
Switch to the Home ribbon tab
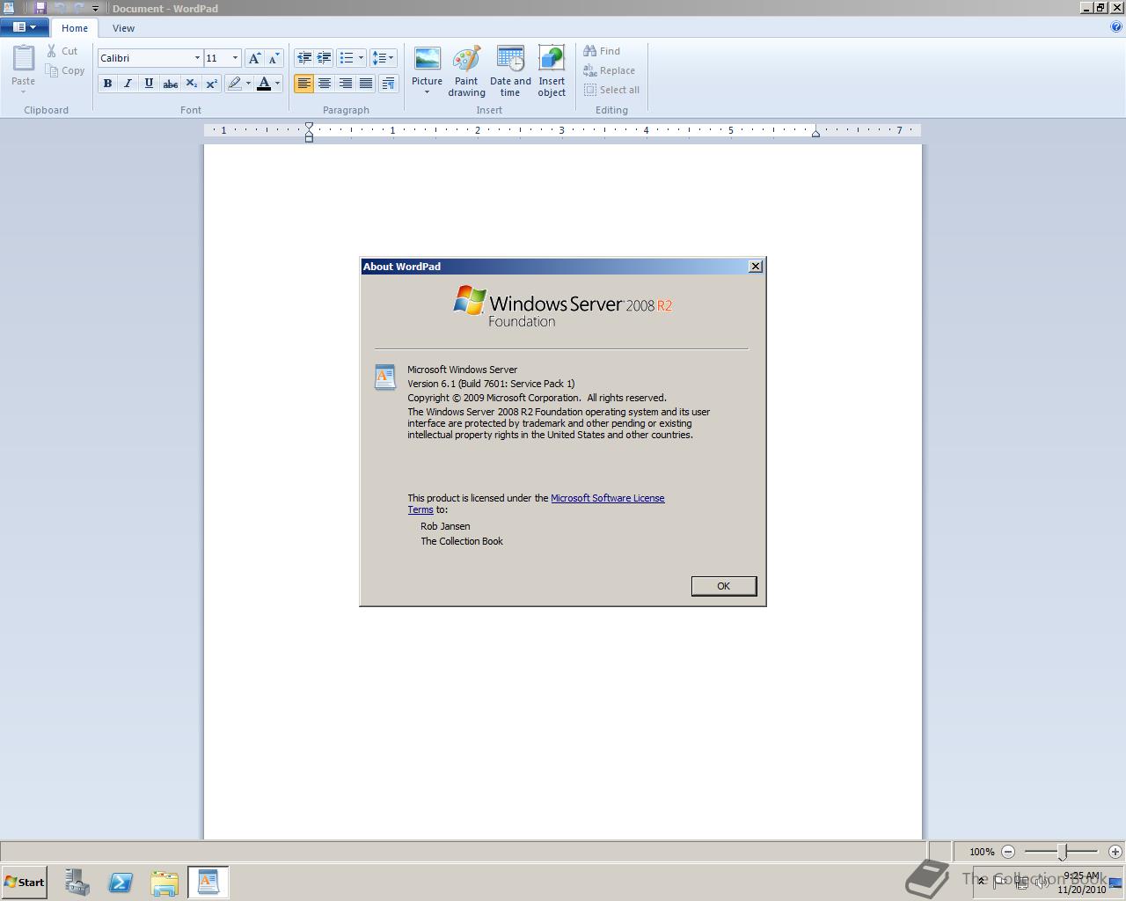pyautogui.click(x=75, y=28)
